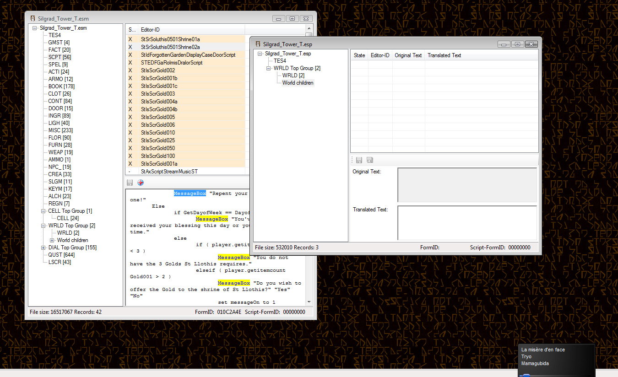This screenshot has height=377, width=618.
Task: Click the first highlighted MessageBox word in script
Action: [x=190, y=194]
